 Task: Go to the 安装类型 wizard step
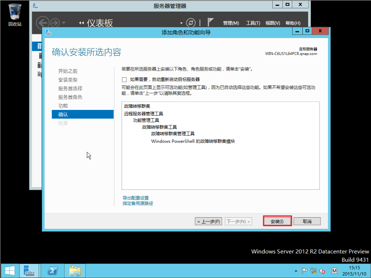click(68, 80)
